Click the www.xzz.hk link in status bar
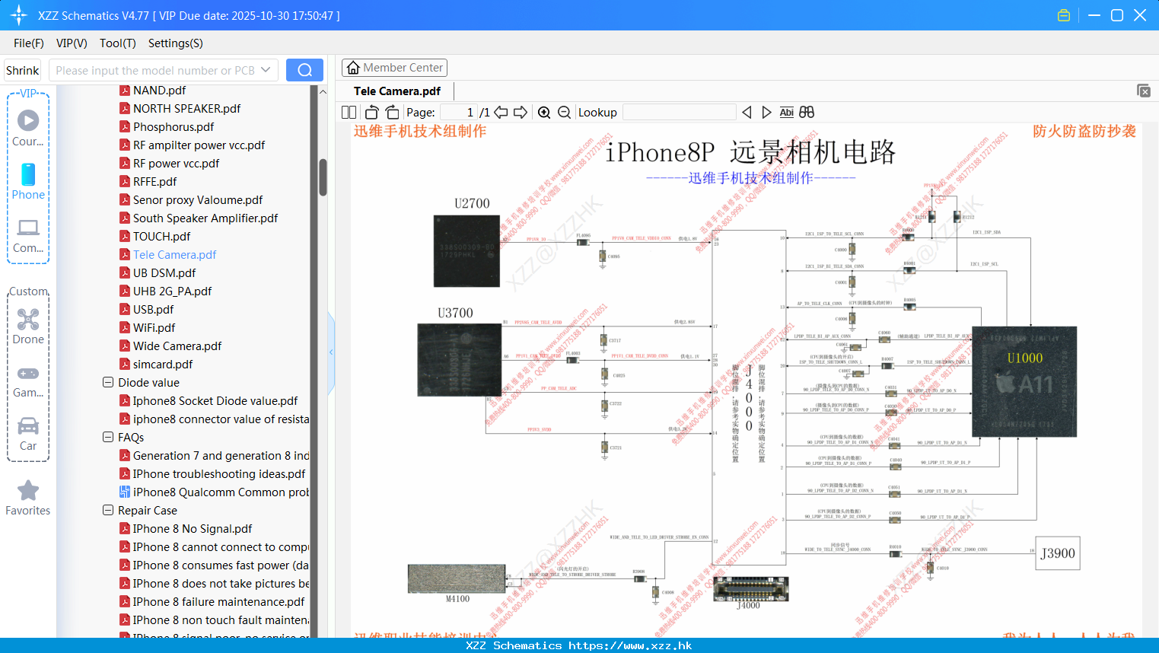Screen dimensions: 1159x653 (630, 645)
